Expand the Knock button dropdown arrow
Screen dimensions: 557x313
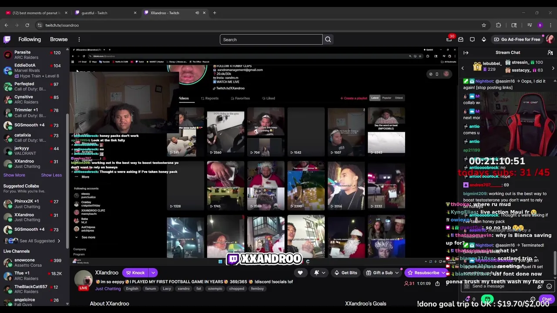[153, 273]
